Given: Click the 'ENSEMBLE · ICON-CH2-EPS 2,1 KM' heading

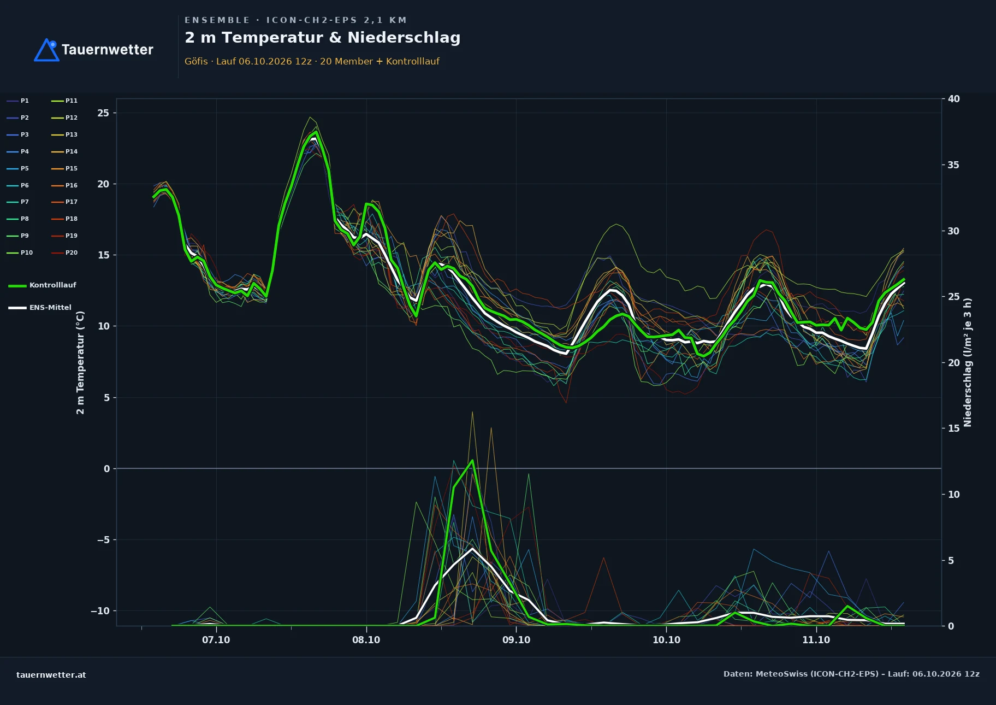Looking at the screenshot, I should [x=295, y=20].
